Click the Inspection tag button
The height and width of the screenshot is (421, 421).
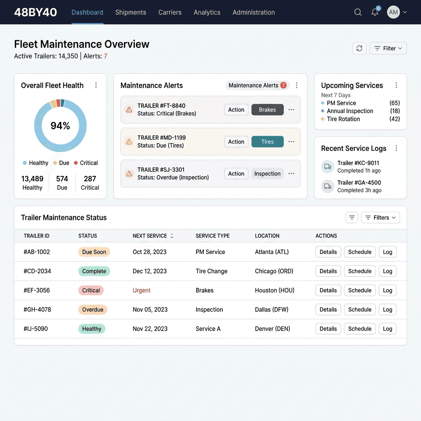267,173
